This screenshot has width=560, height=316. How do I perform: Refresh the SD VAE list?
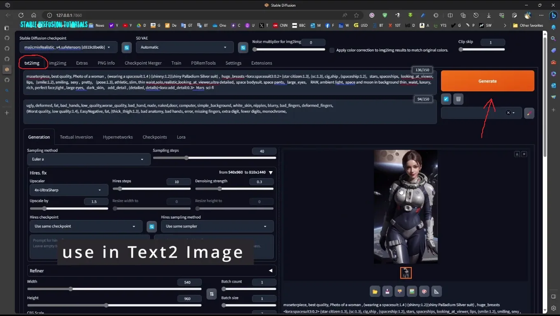point(243,48)
